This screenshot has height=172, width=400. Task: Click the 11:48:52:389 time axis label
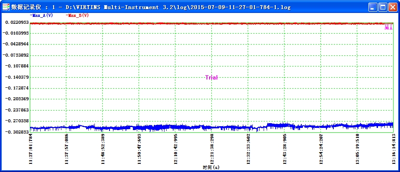103,149
